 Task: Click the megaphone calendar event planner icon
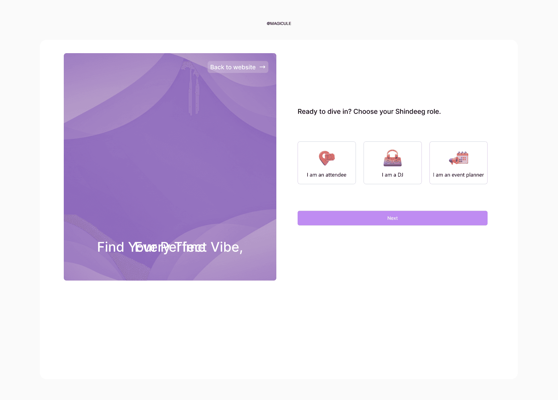[x=459, y=158]
